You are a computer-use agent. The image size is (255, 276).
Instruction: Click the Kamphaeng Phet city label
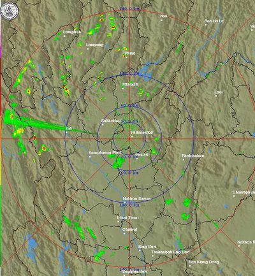105,152
